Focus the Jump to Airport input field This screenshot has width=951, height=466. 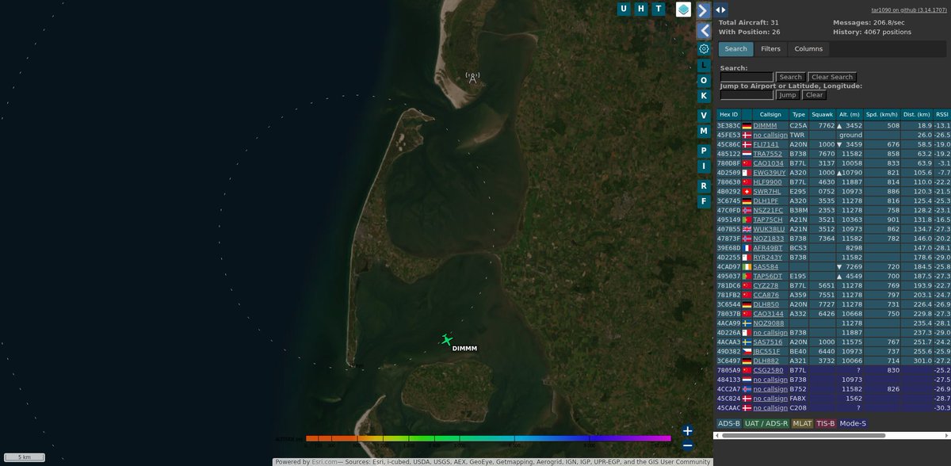[x=747, y=94]
